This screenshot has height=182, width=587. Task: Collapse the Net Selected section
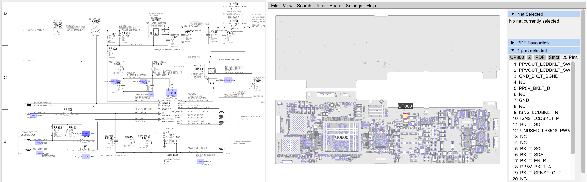pos(513,14)
